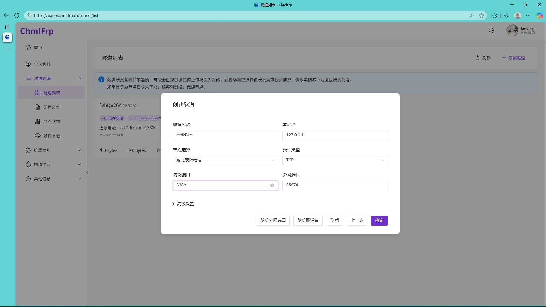The height and width of the screenshot is (307, 546).
Task: Open the settings gear at top right
Action: (492, 31)
